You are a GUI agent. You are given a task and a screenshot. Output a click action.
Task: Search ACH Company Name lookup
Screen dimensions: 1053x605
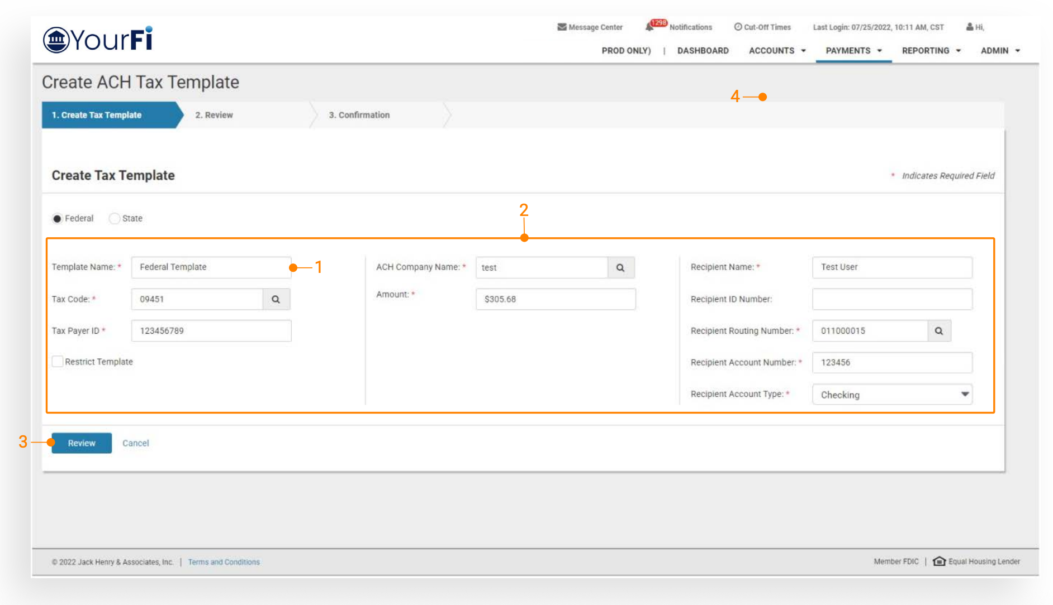coord(620,267)
